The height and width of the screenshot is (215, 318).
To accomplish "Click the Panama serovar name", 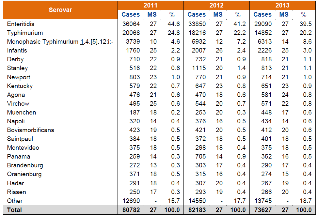I will (19, 156).
